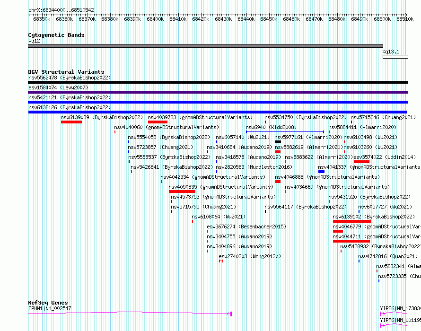Viewport: 421px width, 331px height.
Task: Select nsv6057727 (Wu2021) label
Action: pyautogui.click(x=386, y=207)
